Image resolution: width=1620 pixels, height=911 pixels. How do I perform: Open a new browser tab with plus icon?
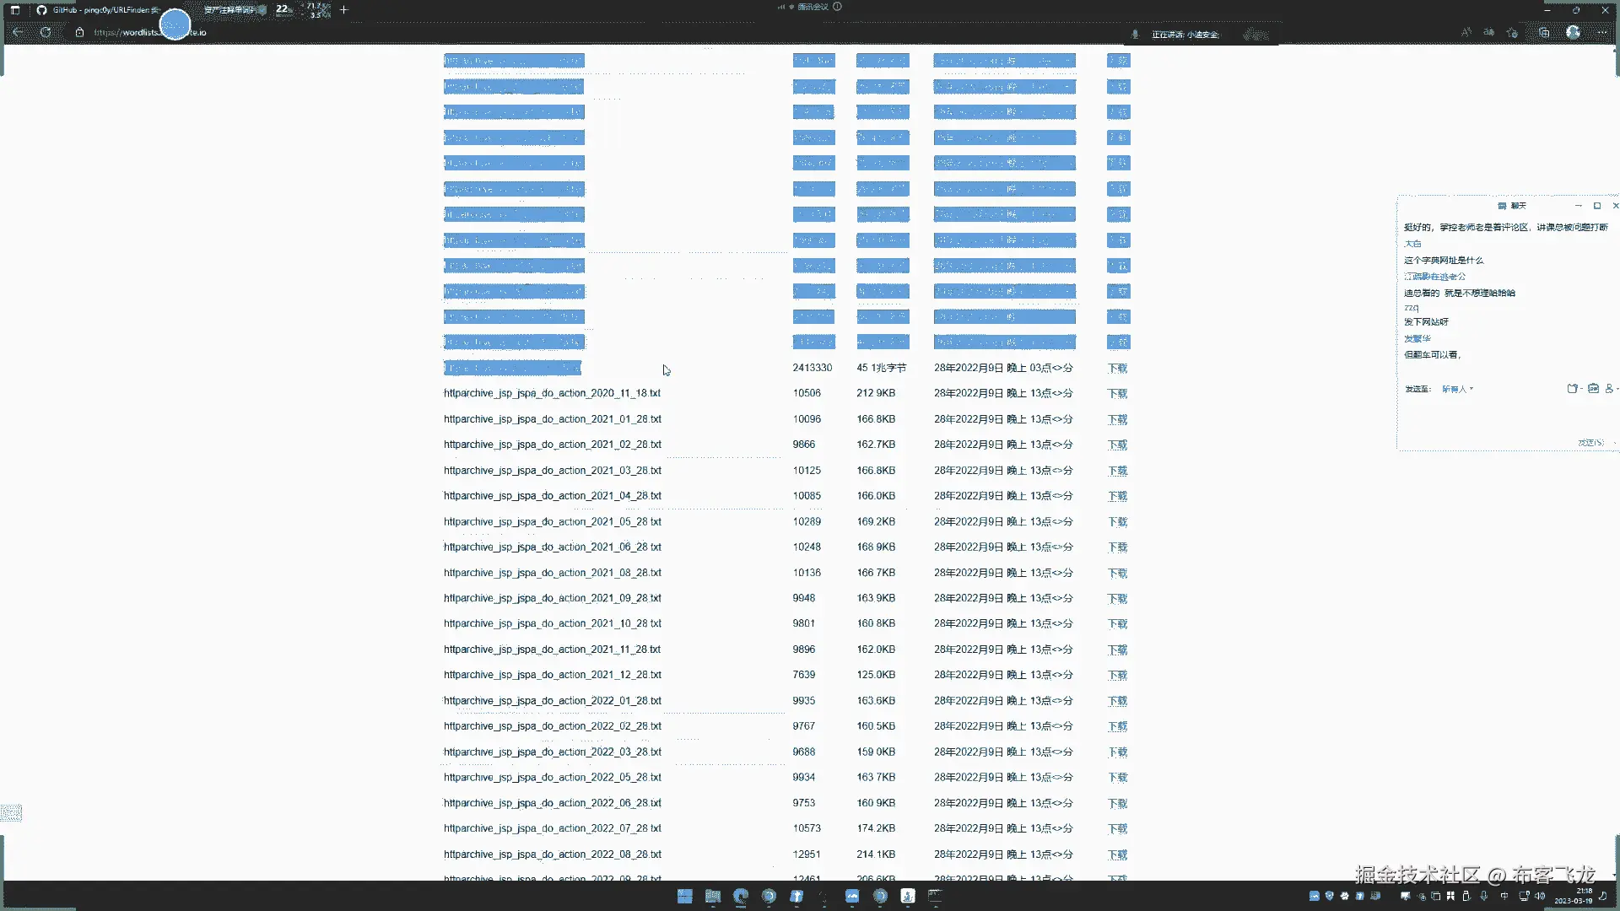click(x=343, y=10)
